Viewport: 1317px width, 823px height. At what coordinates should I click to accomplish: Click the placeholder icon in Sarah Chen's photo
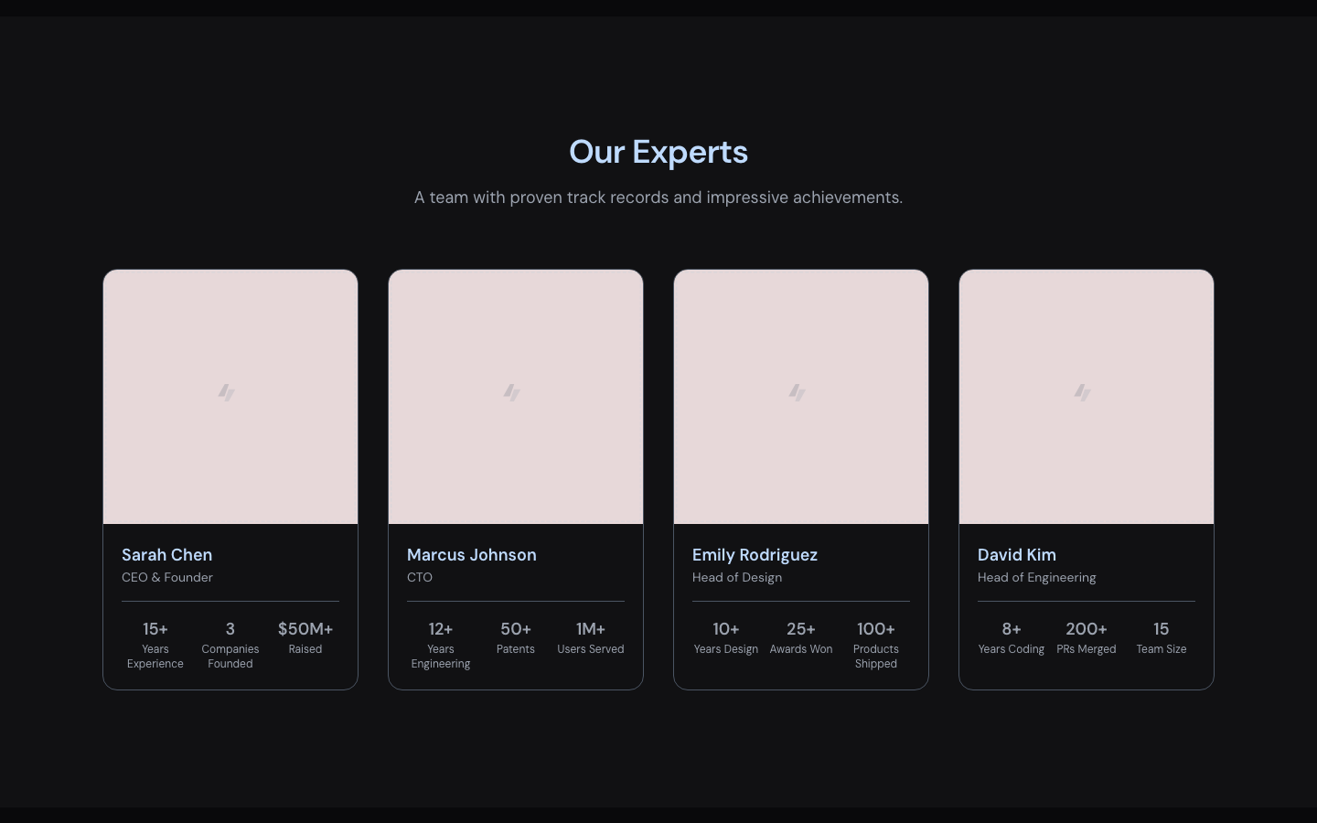(x=227, y=392)
